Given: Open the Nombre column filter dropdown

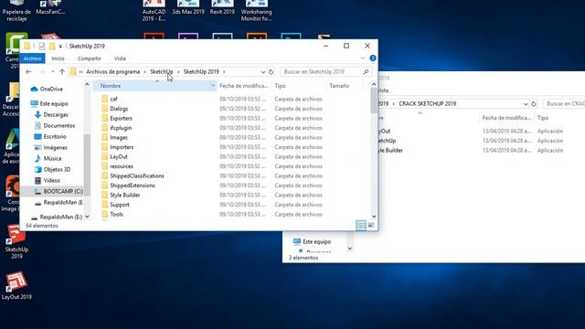Looking at the screenshot, I should (213, 86).
